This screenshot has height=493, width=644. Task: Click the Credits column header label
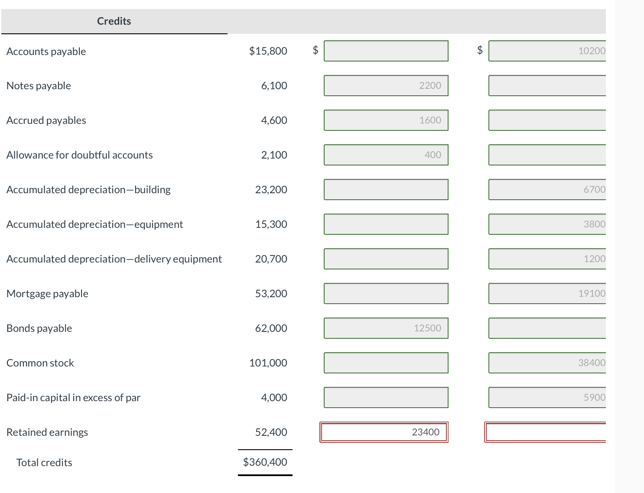tap(114, 21)
